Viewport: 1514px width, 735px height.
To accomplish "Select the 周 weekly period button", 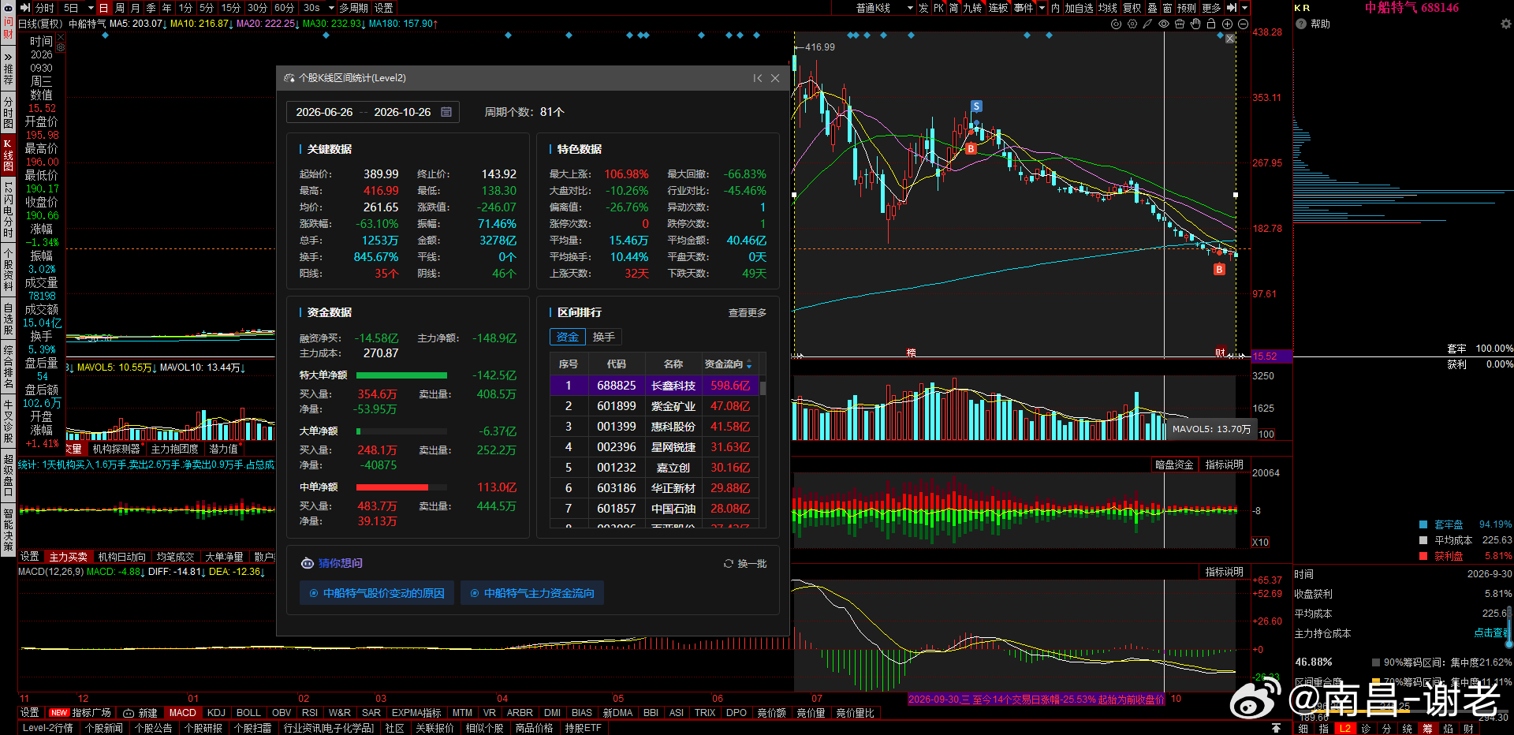I will tap(120, 8).
